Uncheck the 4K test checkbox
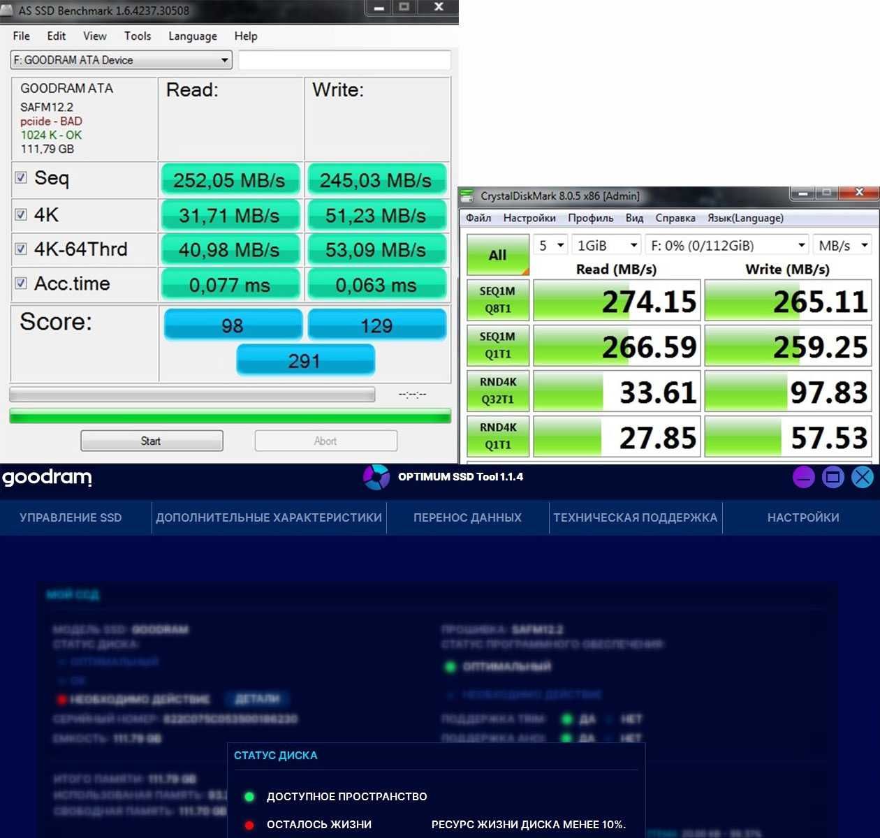Screen dimensions: 880x838 (x=21, y=214)
